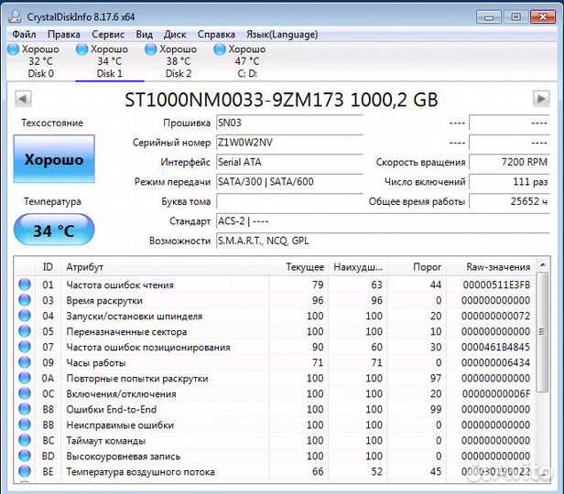
Task: Click the Атрибут column header
Action: [x=165, y=267]
